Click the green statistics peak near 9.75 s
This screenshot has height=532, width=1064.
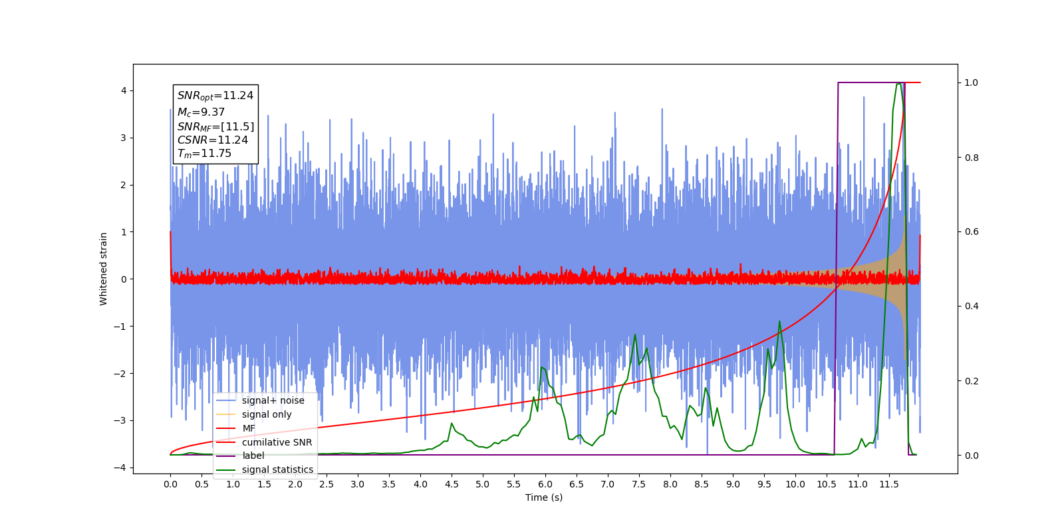(x=779, y=321)
